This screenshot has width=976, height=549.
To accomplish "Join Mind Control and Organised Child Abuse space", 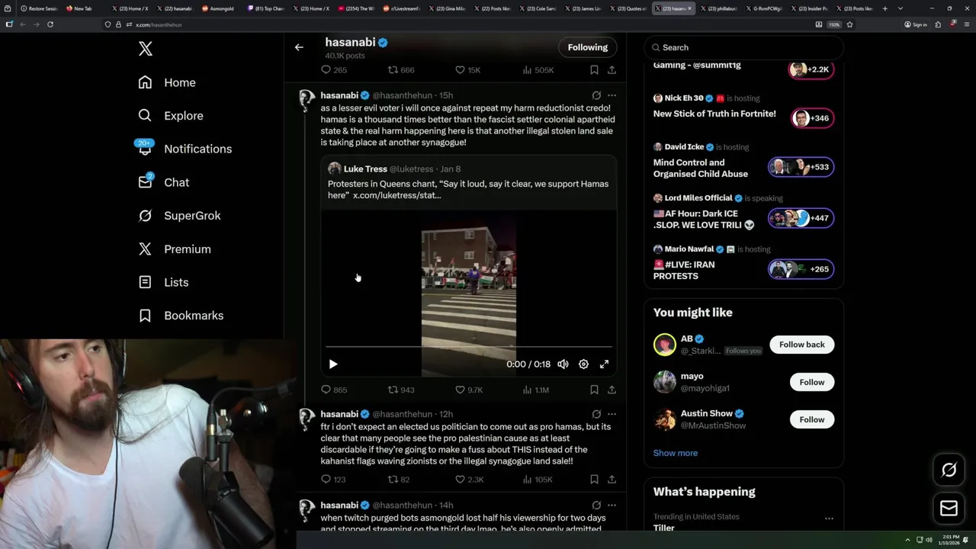I will pyautogui.click(x=801, y=167).
